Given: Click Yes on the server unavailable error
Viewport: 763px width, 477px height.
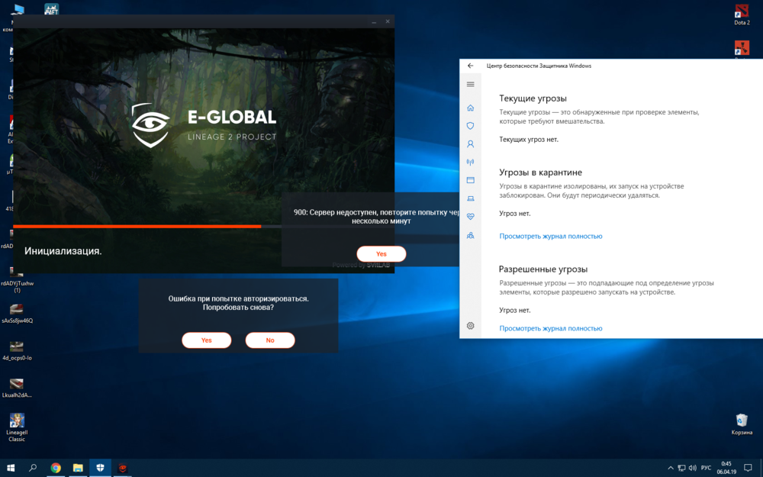Looking at the screenshot, I should 381,254.
